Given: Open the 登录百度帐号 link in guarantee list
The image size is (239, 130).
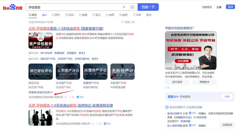Looking at the screenshot, I should pyautogui.click(x=174, y=113).
